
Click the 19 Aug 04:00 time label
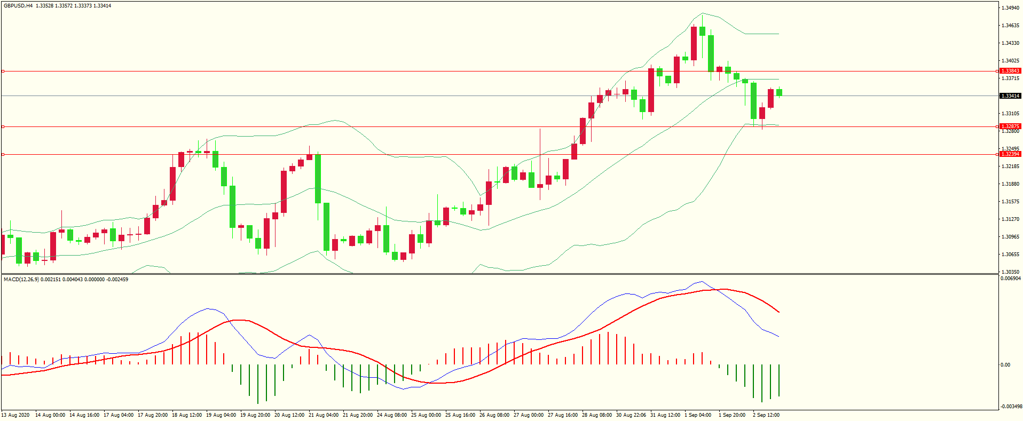pyautogui.click(x=221, y=415)
